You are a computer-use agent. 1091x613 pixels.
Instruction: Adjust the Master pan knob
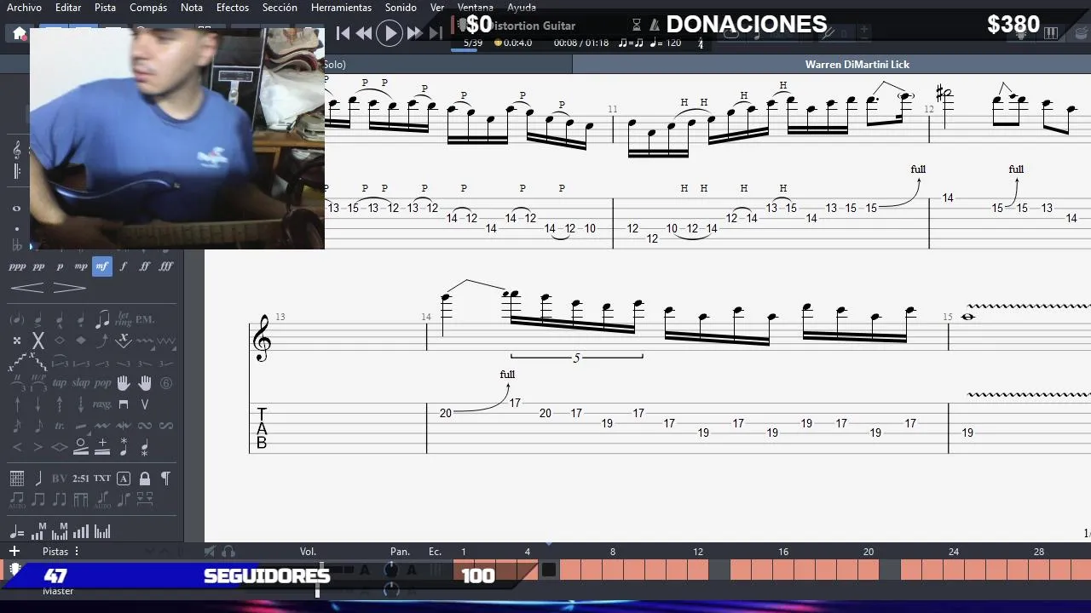391,589
